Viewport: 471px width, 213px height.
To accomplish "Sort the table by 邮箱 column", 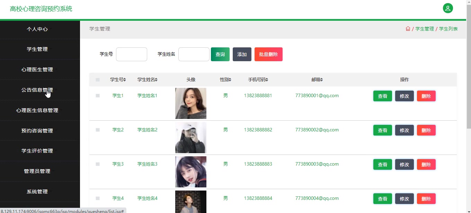I will pyautogui.click(x=317, y=80).
